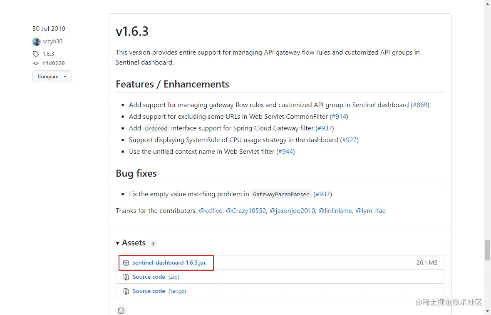Click the page vertical scrollbar thumb
This screenshot has width=491, height=315.
487,250
